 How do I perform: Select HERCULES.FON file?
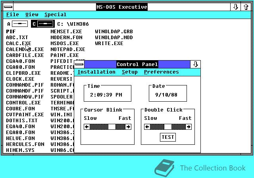(x=25, y=144)
